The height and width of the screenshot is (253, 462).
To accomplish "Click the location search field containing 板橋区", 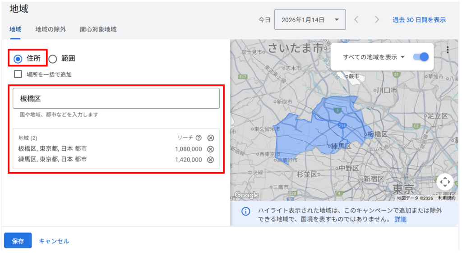I will [x=116, y=98].
